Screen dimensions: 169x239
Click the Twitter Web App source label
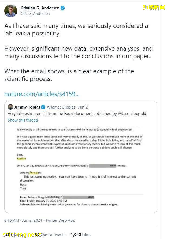point(60,220)
